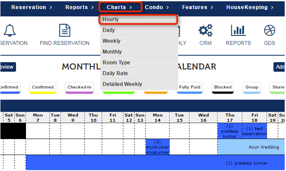The width and height of the screenshot is (286, 171).
Task: Click the Share green legend tag
Action: (278, 88)
